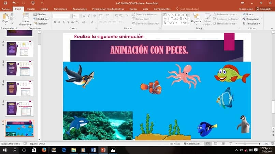Viewport: 275px width, 154px height.
Task: Switch to normal view in status bar
Action: click(208, 144)
